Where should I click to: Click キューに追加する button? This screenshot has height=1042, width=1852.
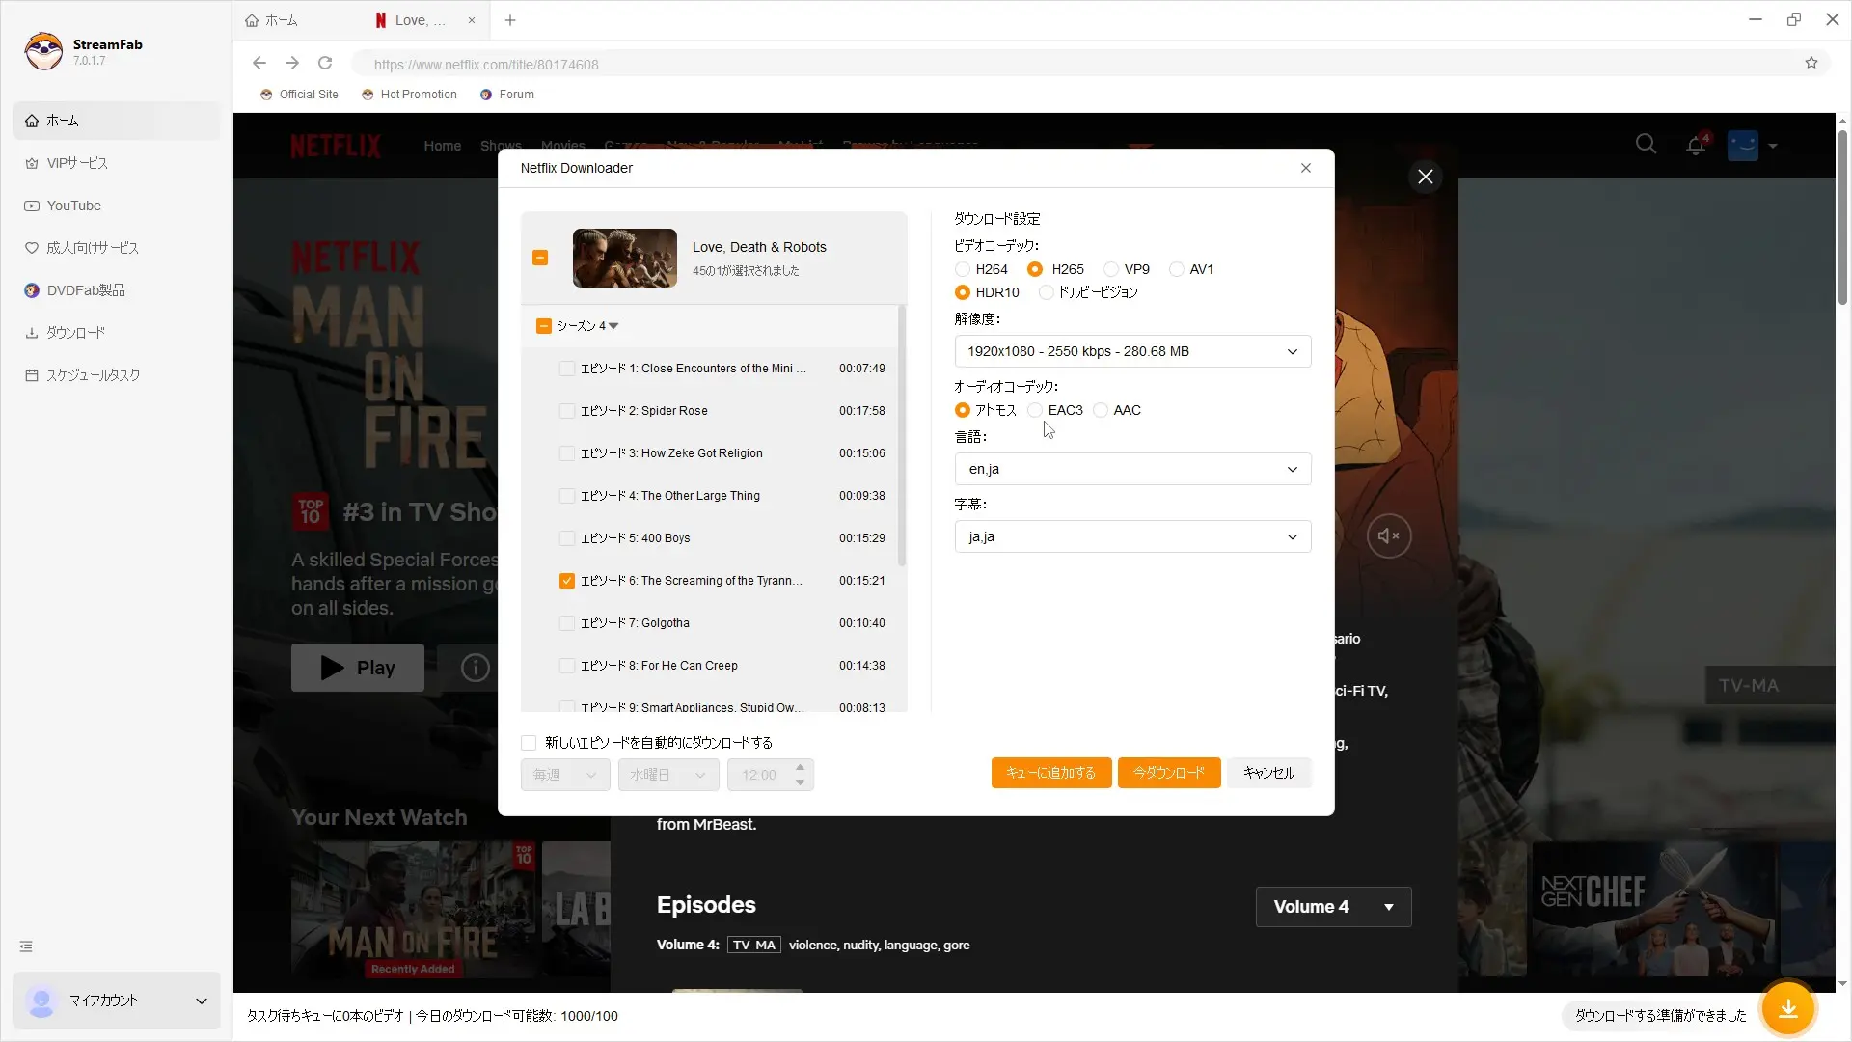click(x=1050, y=773)
